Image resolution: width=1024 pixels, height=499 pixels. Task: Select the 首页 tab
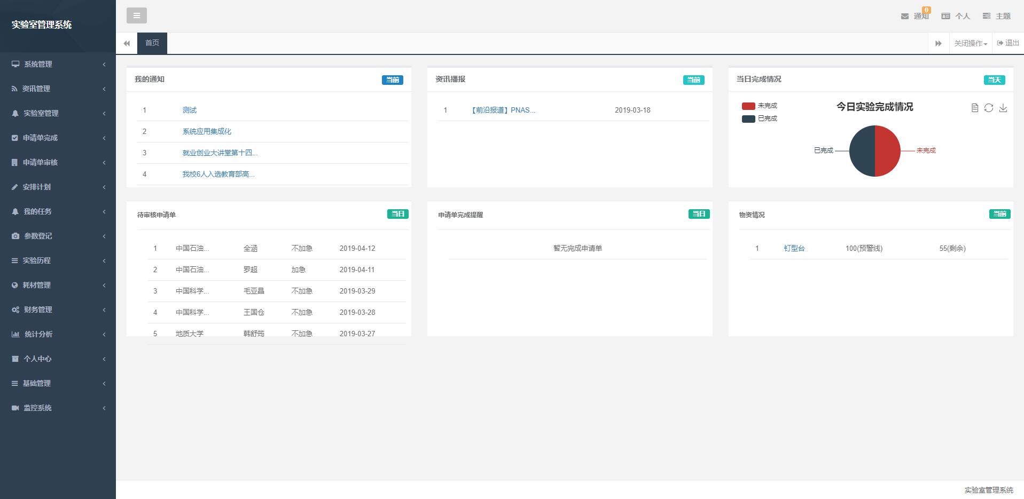click(x=152, y=43)
